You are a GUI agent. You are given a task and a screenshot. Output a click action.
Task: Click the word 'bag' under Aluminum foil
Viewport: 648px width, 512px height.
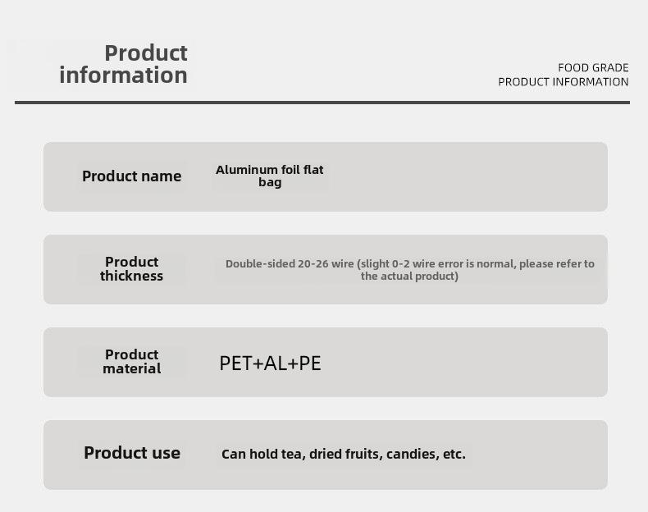(270, 182)
